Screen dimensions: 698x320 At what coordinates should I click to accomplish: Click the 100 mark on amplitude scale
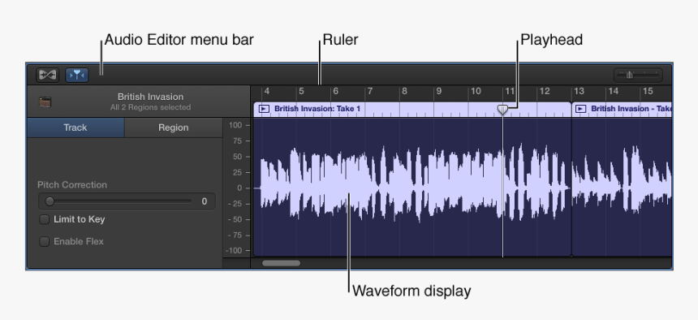[x=235, y=125]
